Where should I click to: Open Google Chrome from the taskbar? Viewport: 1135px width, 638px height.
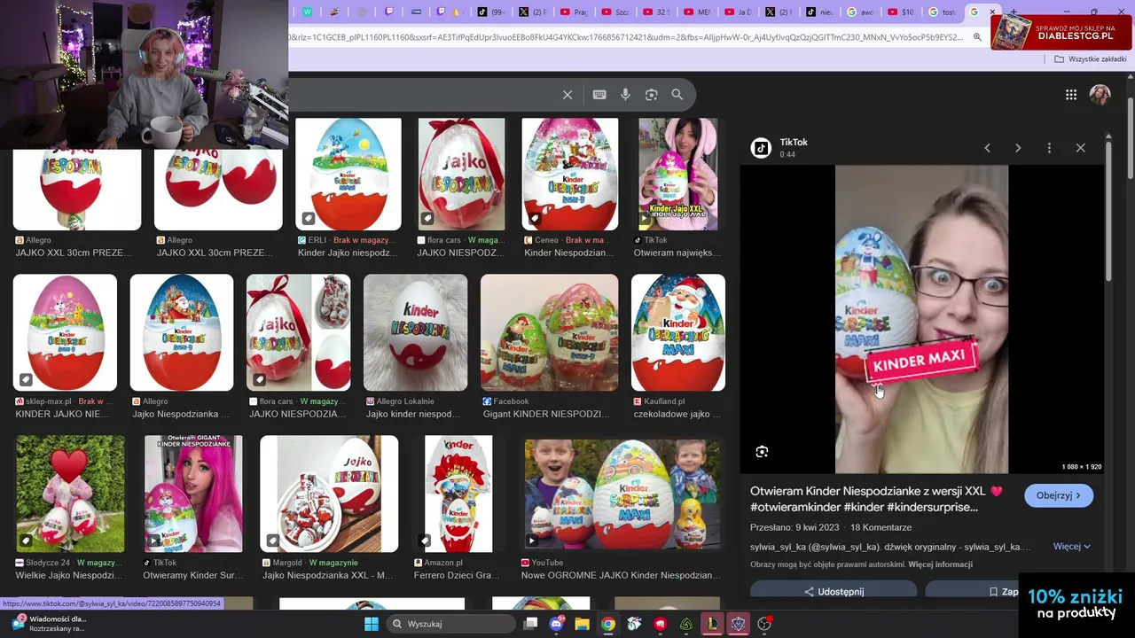pyautogui.click(x=607, y=624)
